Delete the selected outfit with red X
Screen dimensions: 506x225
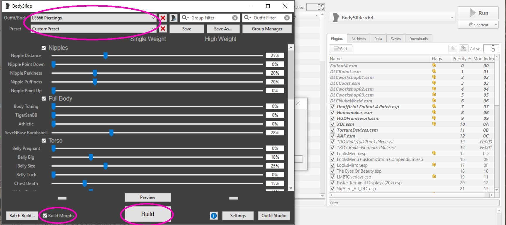(x=163, y=18)
